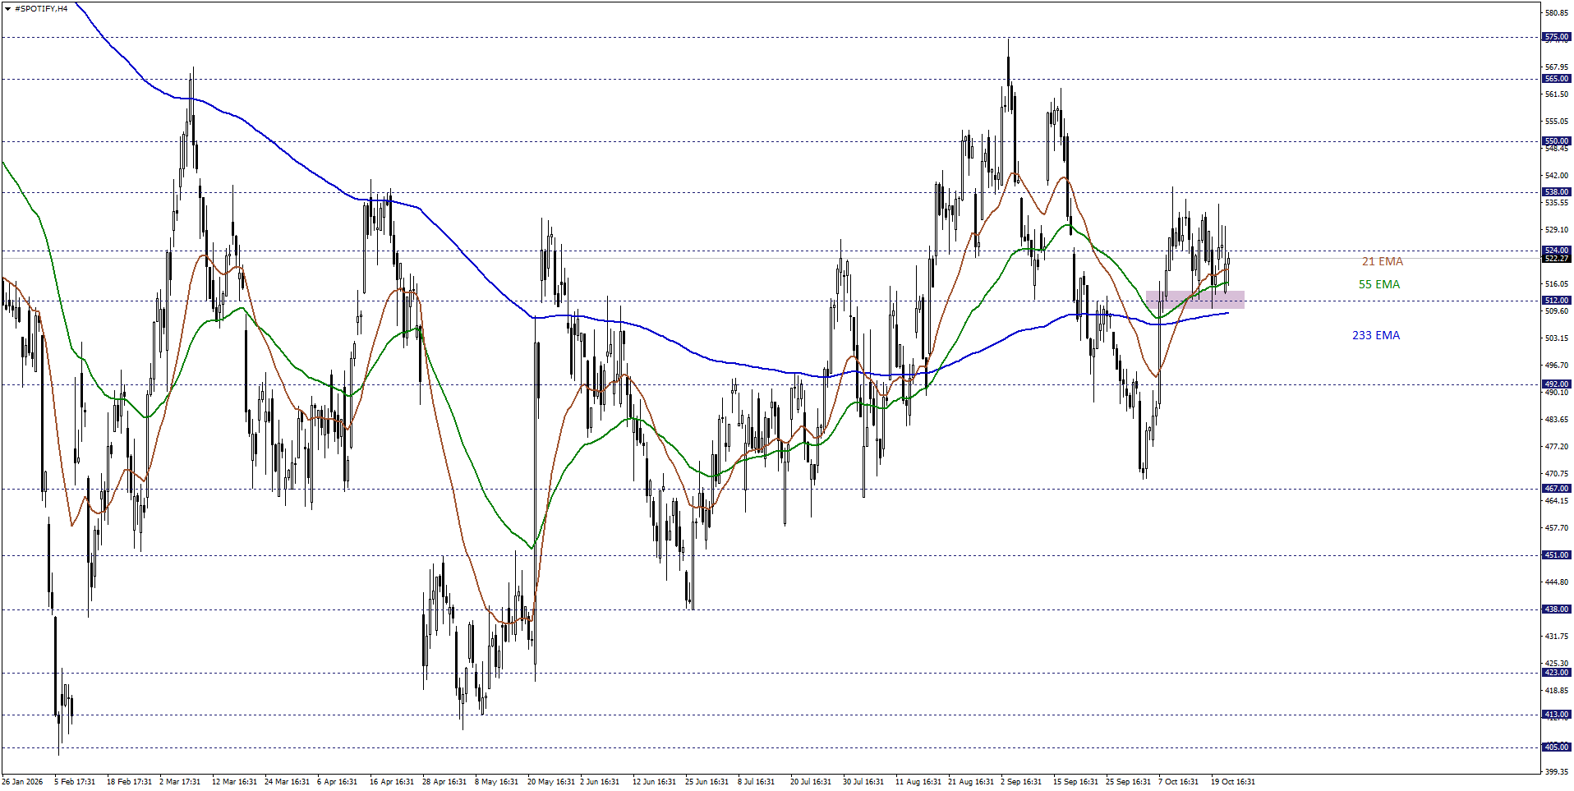
Task: Click the 444.80 price scale value
Action: click(1558, 582)
